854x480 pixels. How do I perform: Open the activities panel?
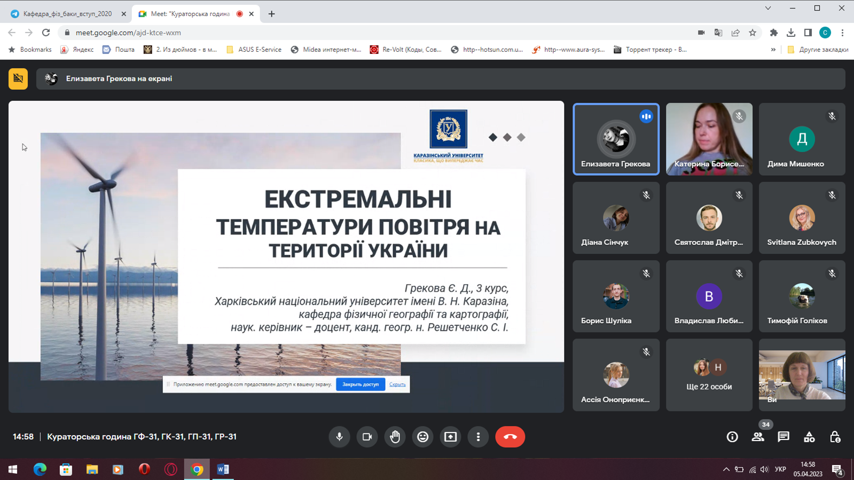[809, 437]
